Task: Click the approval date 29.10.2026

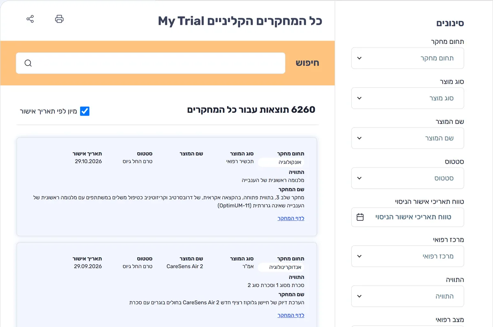Action: pyautogui.click(x=88, y=161)
